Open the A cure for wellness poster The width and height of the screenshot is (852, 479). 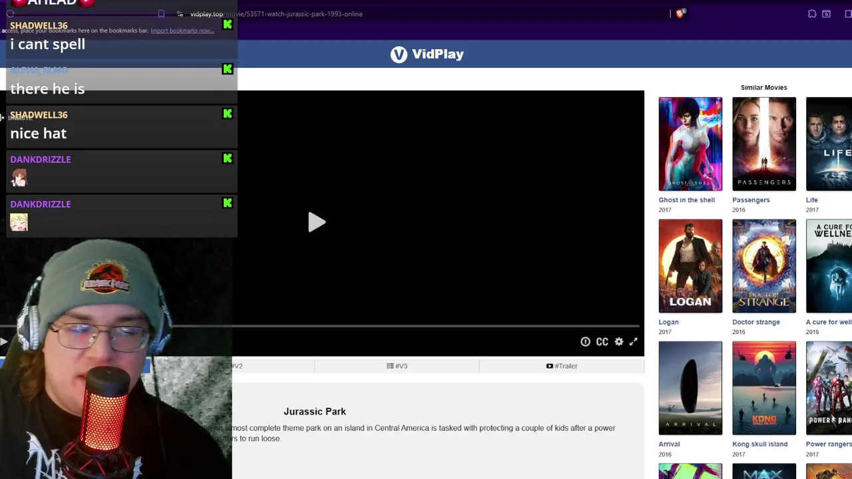[x=829, y=266]
